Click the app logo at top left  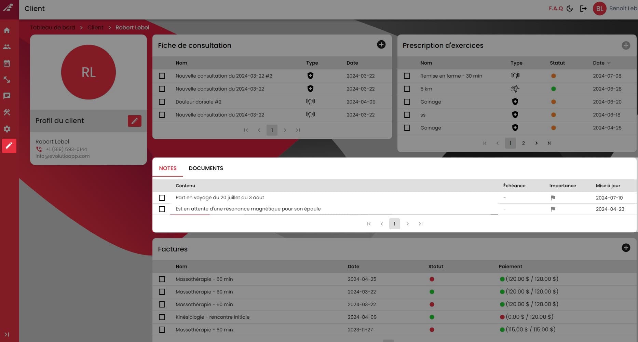point(8,7)
